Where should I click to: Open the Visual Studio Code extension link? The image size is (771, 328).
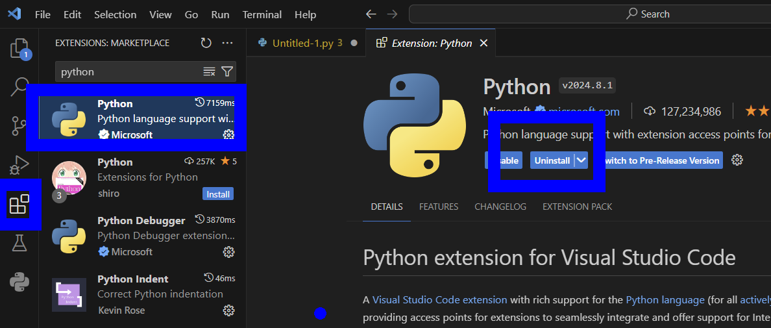[x=439, y=300]
